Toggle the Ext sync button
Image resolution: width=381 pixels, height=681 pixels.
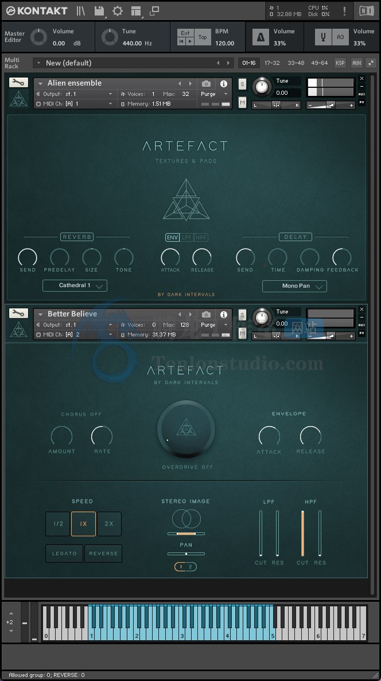click(185, 33)
